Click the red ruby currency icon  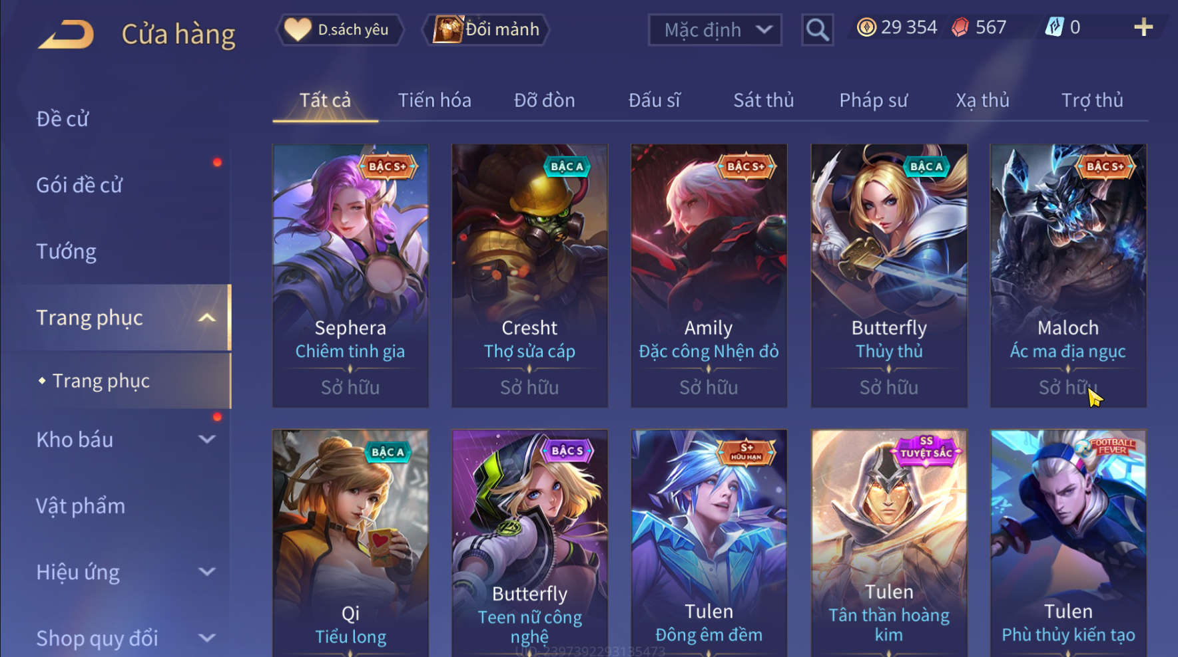pos(960,27)
